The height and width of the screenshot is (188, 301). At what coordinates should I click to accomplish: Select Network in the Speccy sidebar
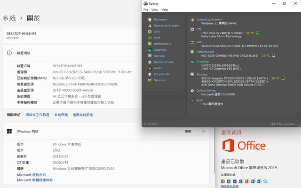[x=159, y=80]
